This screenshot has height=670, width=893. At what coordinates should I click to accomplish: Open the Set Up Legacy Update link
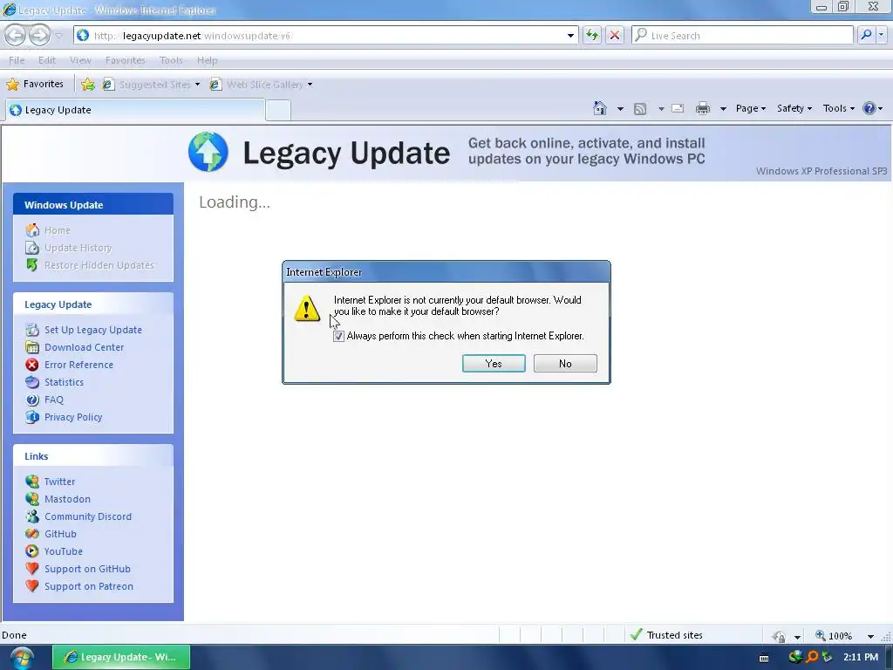(x=93, y=330)
